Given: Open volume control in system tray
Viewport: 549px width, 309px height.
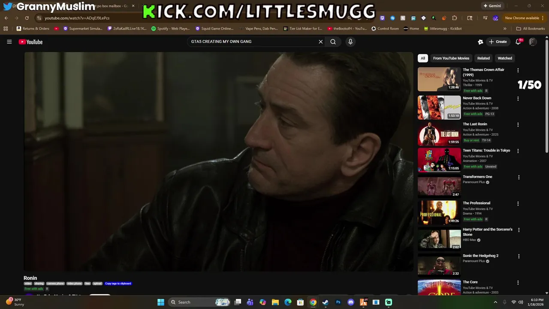Looking at the screenshot, I should [x=521, y=302].
